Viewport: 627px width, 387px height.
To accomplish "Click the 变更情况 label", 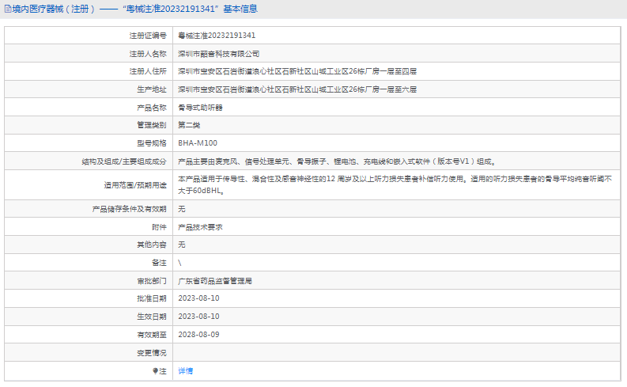I will [x=152, y=353].
